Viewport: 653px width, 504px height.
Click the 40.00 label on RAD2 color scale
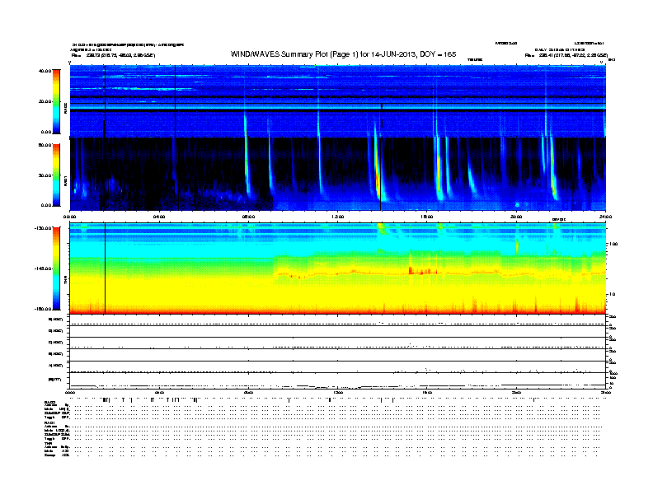point(45,71)
